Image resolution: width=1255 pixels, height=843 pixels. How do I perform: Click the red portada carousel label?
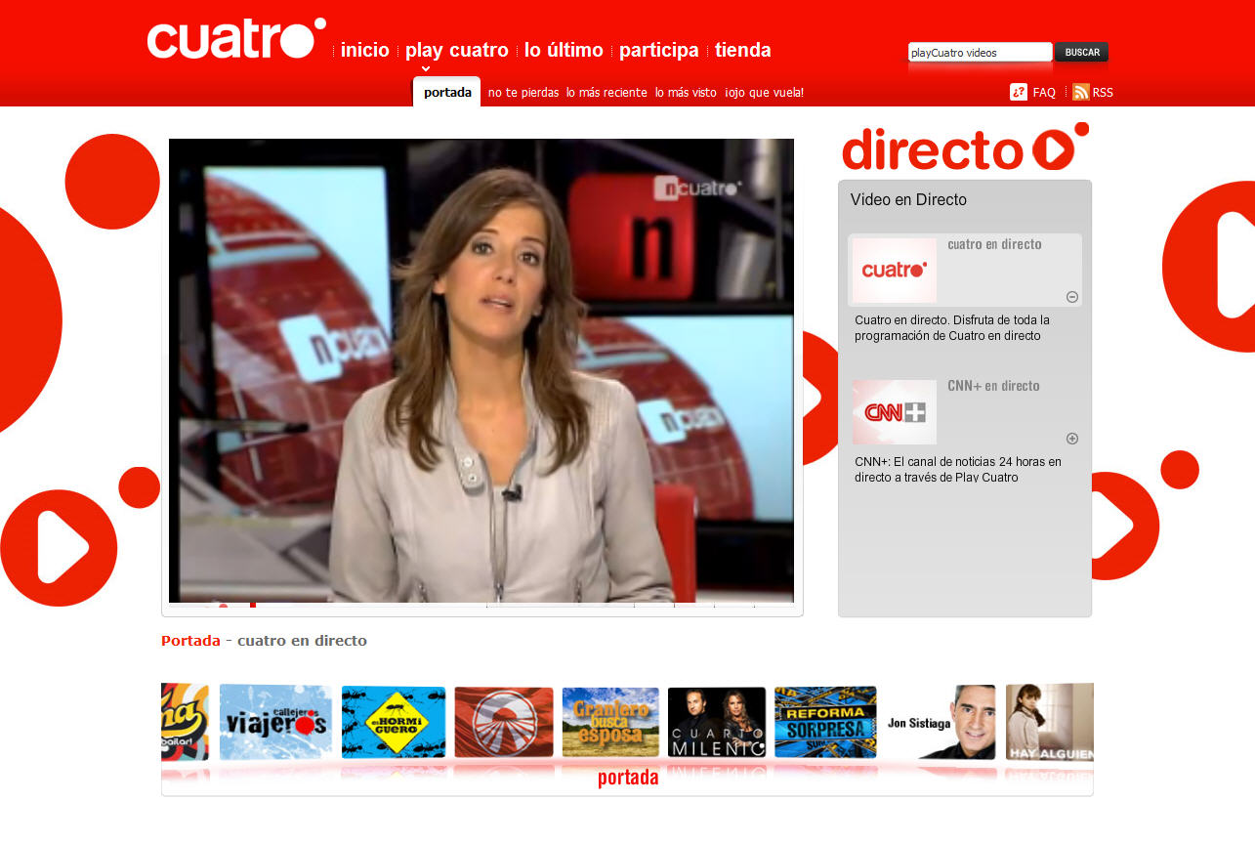pyautogui.click(x=628, y=779)
